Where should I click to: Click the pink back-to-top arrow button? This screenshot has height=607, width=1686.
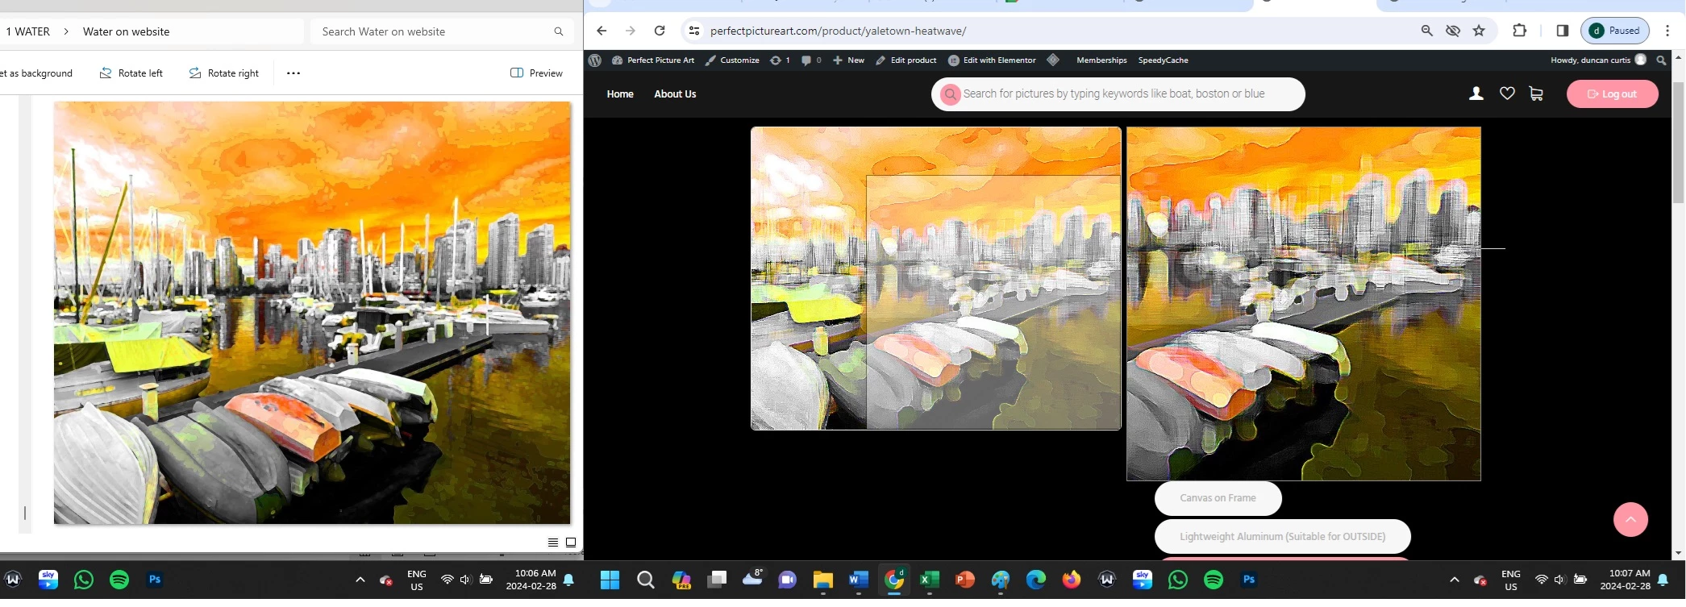point(1630,520)
